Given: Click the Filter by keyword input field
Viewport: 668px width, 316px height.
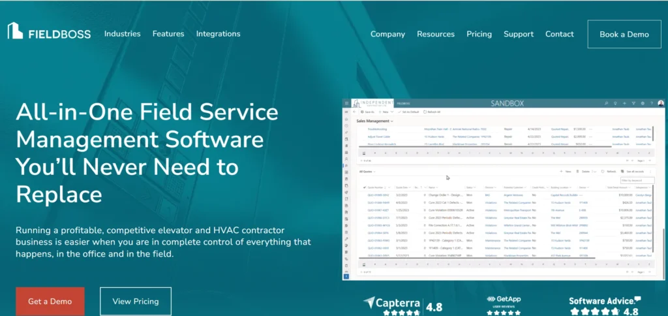Looking at the screenshot, I should point(637,180).
